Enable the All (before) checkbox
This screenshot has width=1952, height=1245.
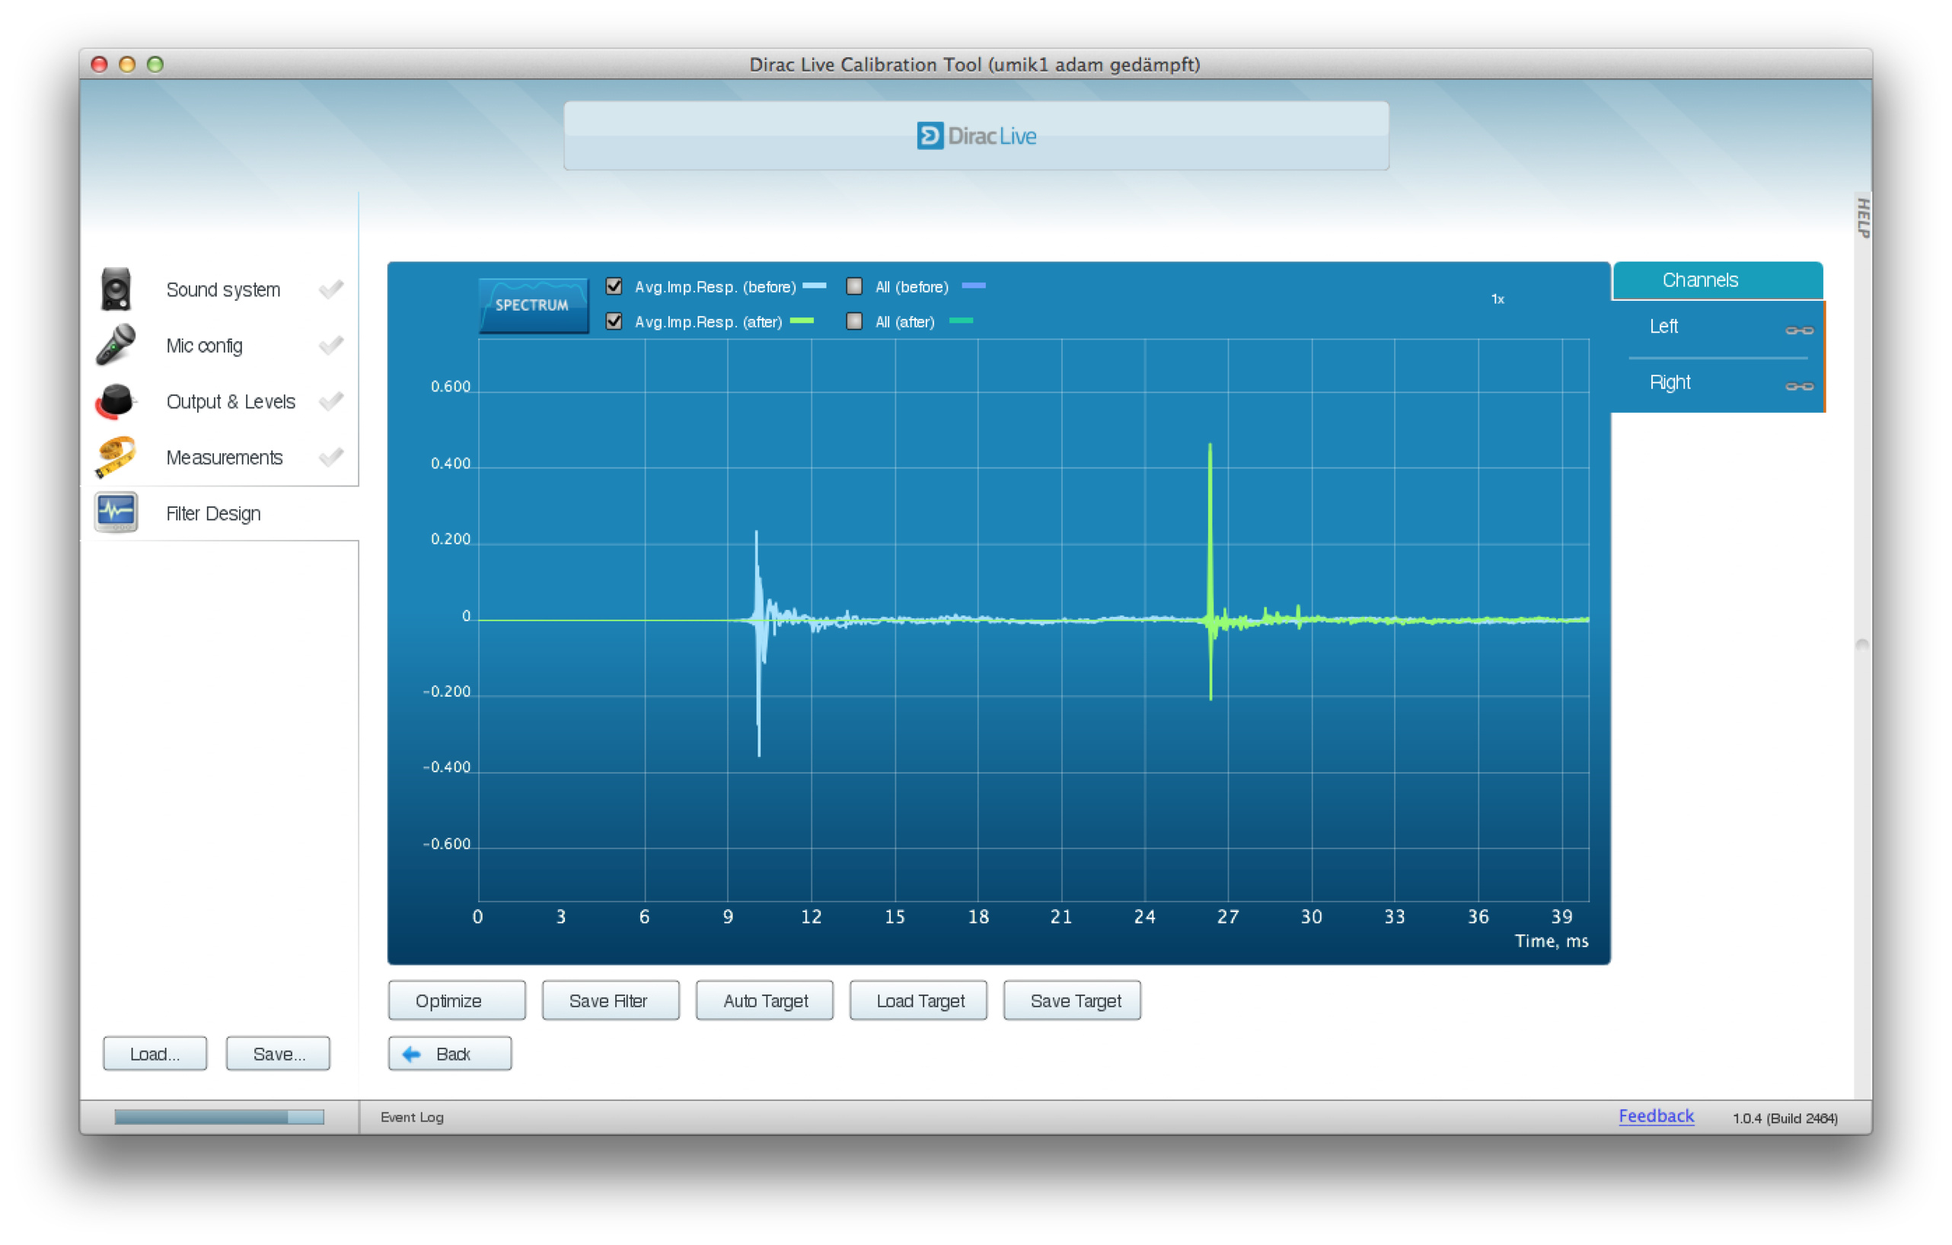tap(853, 286)
